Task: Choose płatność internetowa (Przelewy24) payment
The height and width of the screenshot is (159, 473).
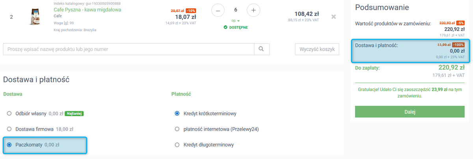Action: point(177,129)
